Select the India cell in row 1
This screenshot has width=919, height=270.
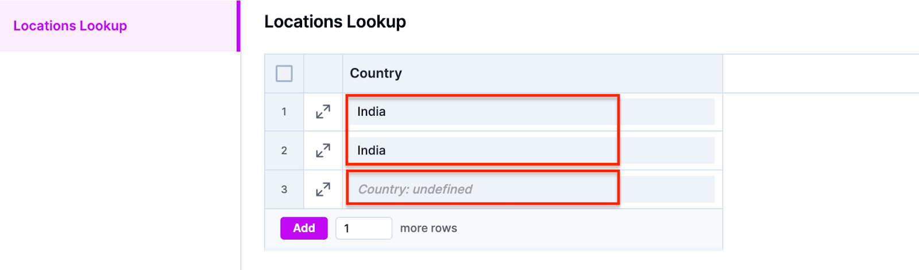coord(532,112)
